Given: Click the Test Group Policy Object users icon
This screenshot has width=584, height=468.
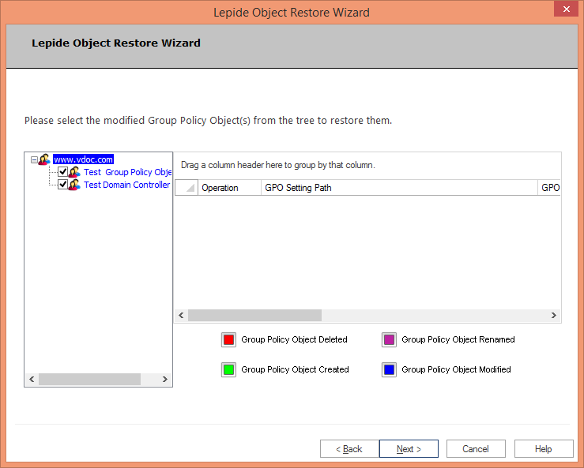Looking at the screenshot, I should tap(74, 172).
